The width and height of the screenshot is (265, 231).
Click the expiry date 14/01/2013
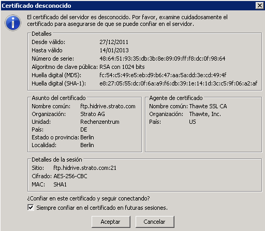[114, 50]
